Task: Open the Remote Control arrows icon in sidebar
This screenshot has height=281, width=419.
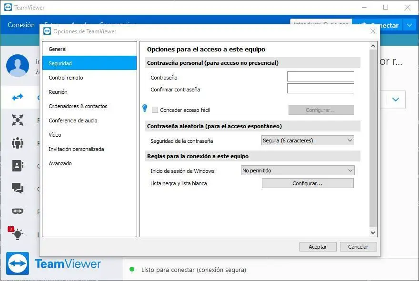Action: pos(18,97)
